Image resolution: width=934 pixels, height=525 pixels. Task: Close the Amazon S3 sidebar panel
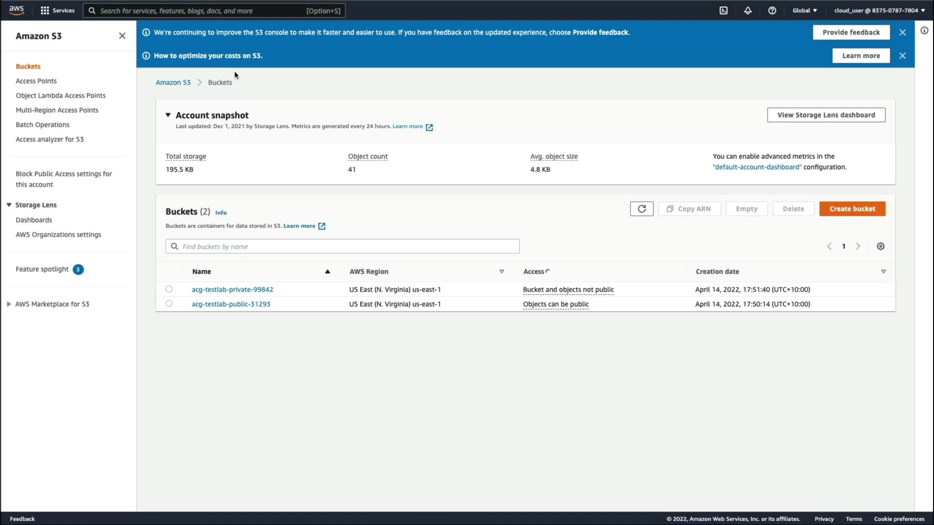point(122,35)
